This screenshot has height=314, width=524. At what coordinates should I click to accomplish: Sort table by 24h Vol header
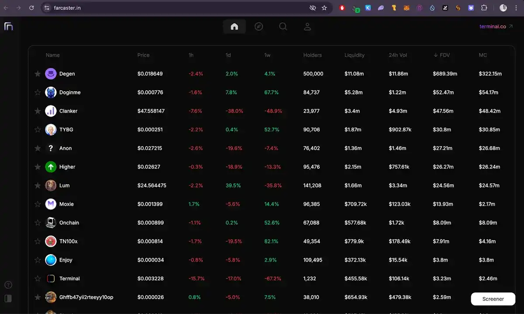pos(398,55)
